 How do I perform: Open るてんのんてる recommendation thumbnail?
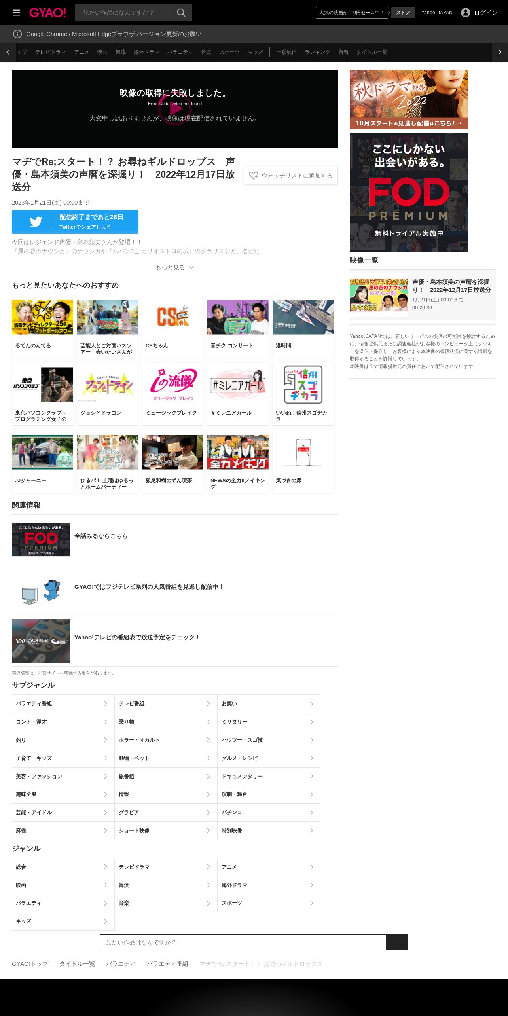(42, 317)
